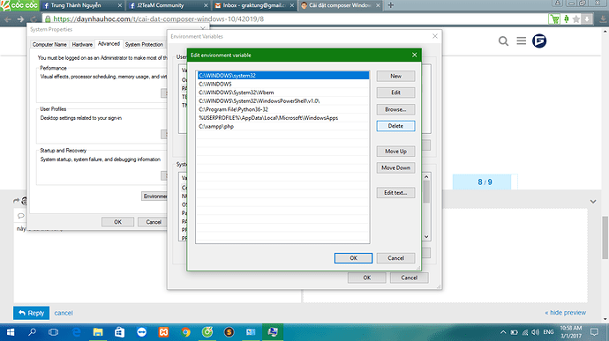Show hidden system tray icons
This screenshot has height=341, width=609.
tap(503, 332)
